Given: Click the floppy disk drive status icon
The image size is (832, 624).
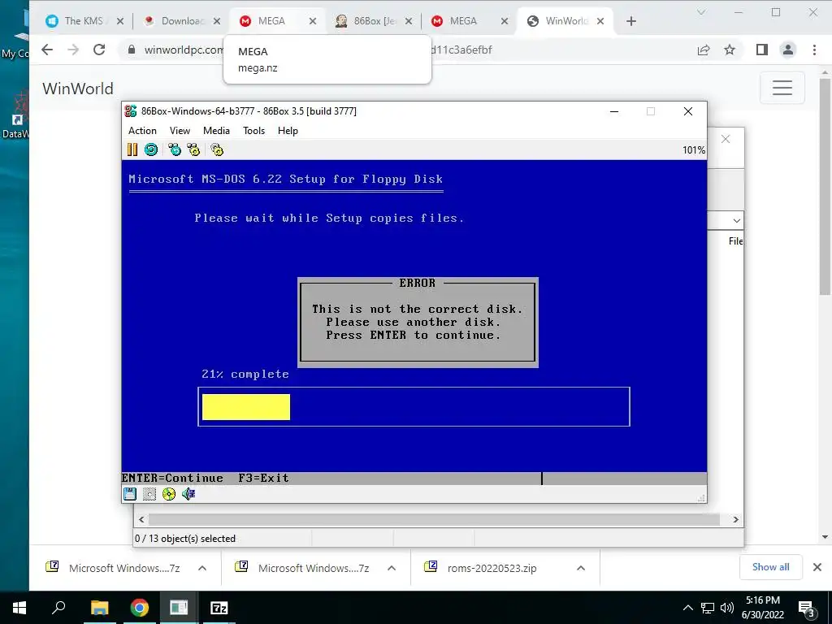Looking at the screenshot, I should [x=130, y=494].
